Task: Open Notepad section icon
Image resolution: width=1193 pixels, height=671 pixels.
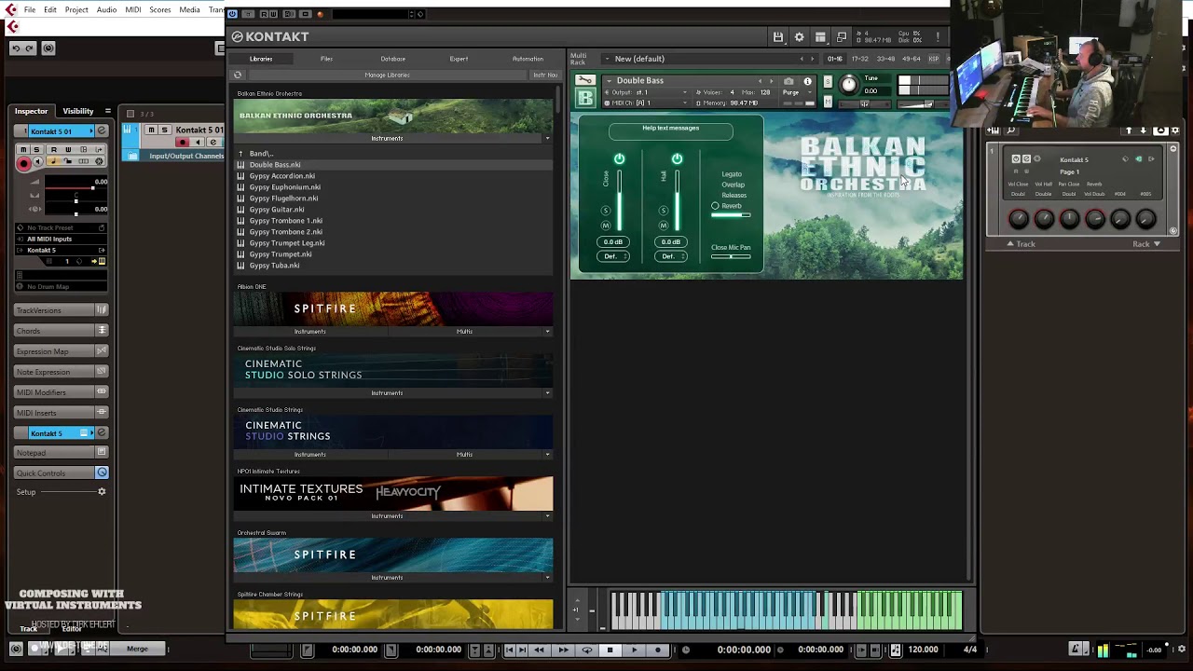Action: coord(102,453)
